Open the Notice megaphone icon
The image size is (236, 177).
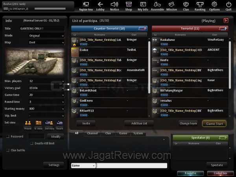coord(114,6)
